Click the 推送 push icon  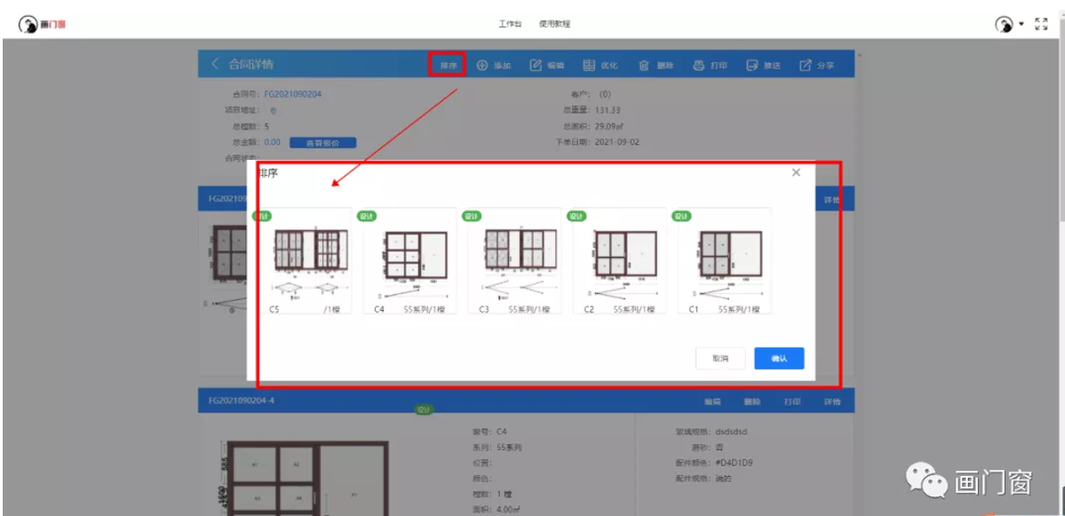pos(751,65)
